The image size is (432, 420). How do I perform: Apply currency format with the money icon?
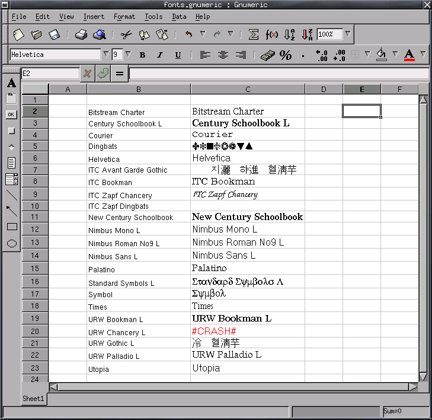(267, 55)
